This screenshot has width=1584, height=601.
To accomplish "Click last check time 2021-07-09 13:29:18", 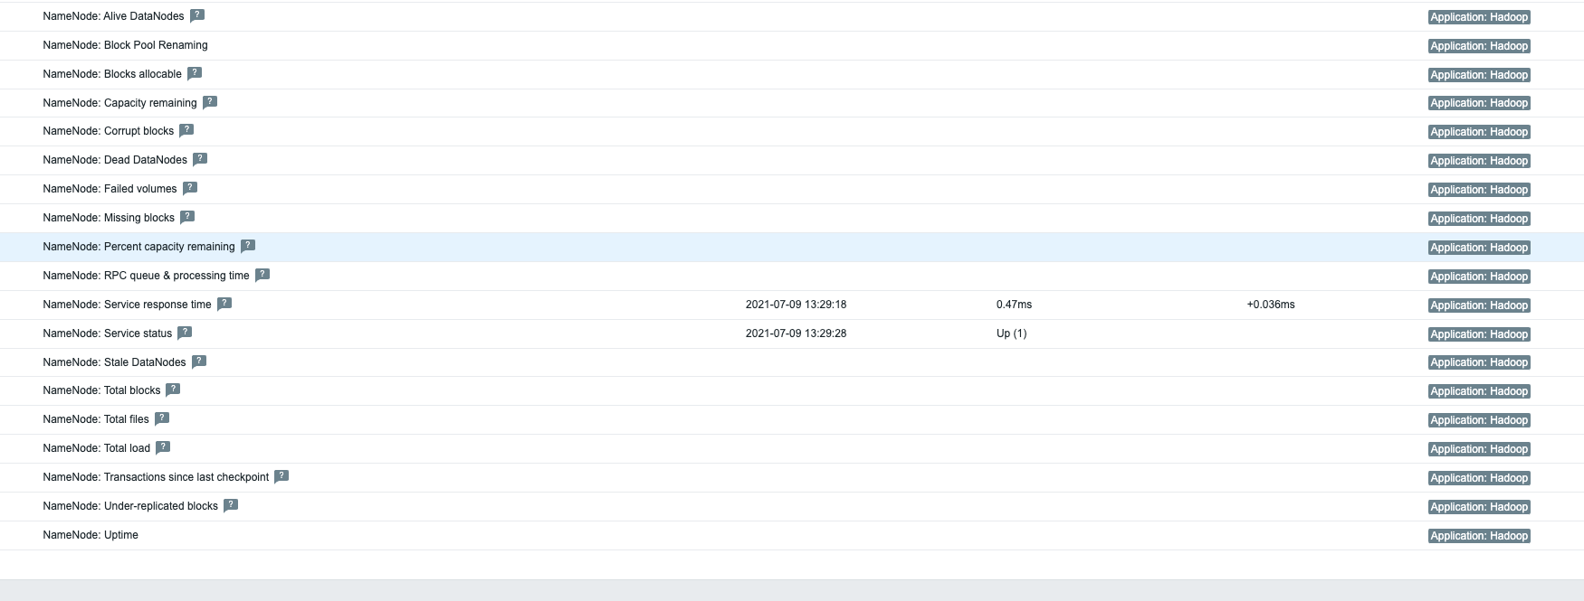I will [796, 305].
